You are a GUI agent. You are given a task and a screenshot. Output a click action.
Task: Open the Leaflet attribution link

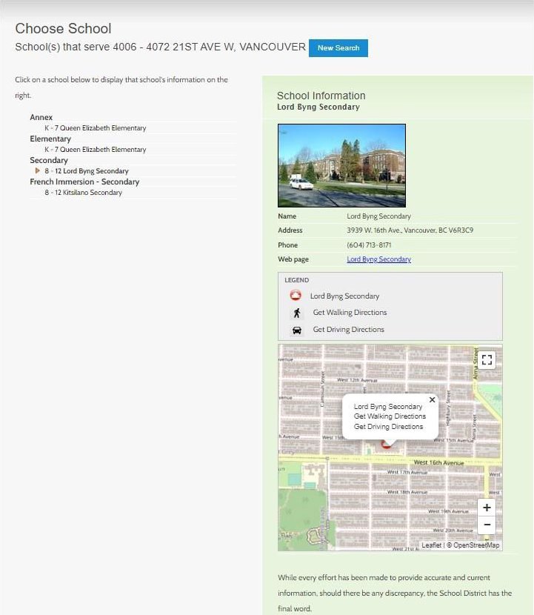pos(431,545)
